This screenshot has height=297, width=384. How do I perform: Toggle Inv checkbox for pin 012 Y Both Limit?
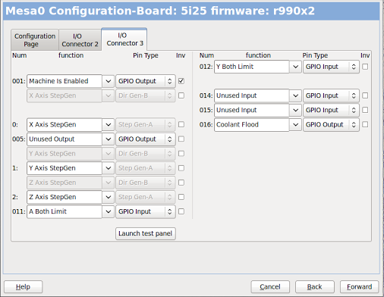coord(365,67)
